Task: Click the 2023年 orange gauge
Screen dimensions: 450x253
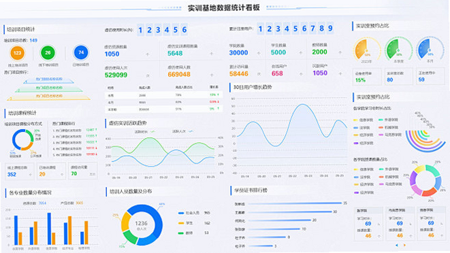Action: click(366, 50)
